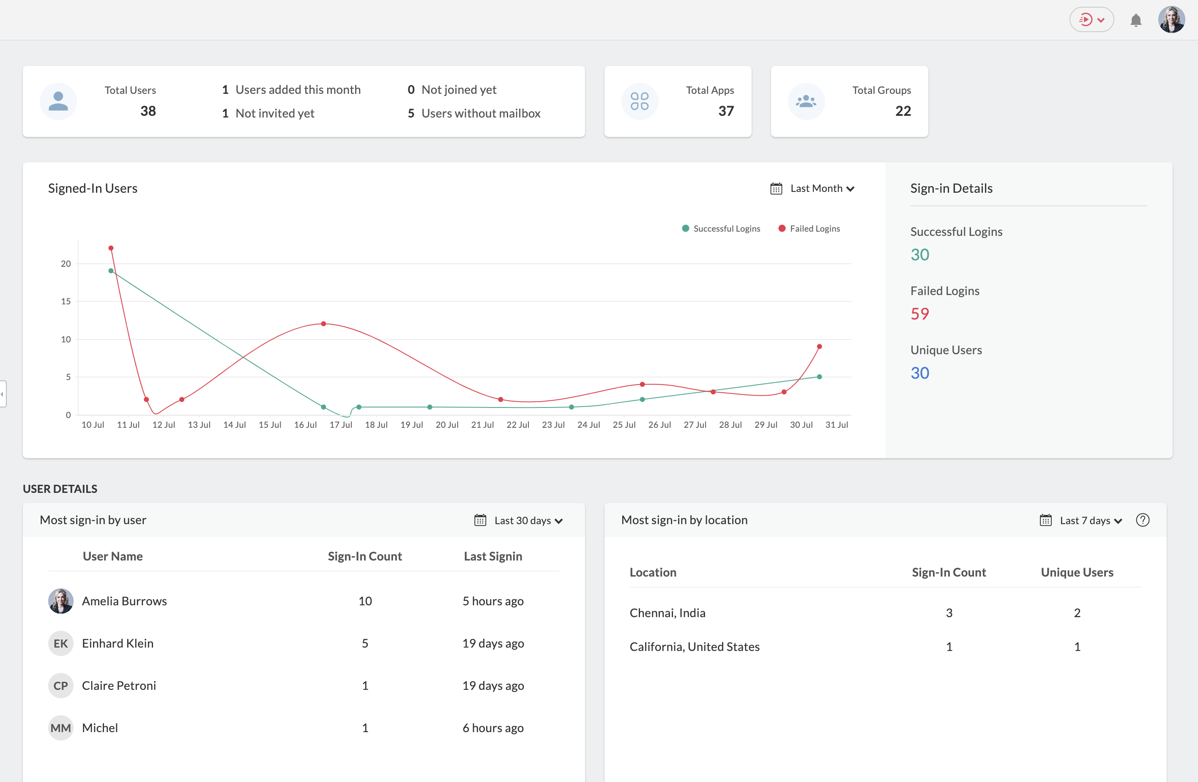The height and width of the screenshot is (782, 1198).
Task: Select the Chennai, India location row
Action: (667, 612)
